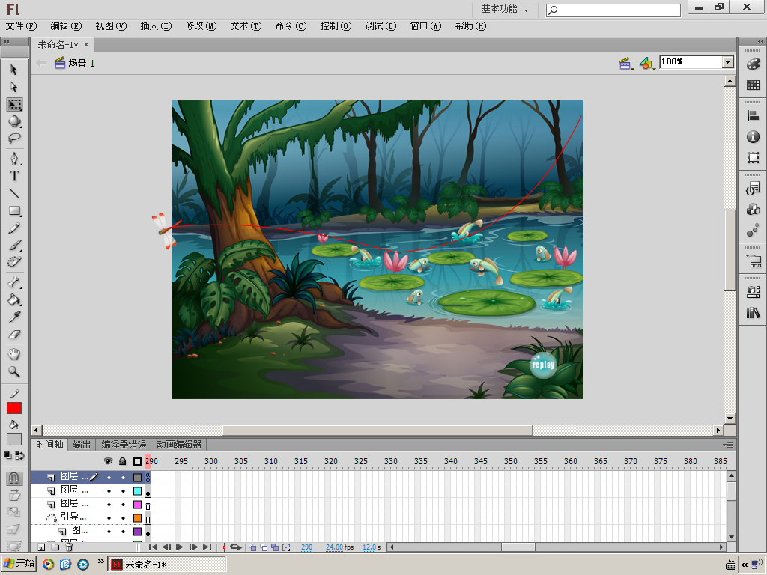Image resolution: width=767 pixels, height=575 pixels.
Task: Pick the Paint Bucket tool
Action: coord(14,300)
